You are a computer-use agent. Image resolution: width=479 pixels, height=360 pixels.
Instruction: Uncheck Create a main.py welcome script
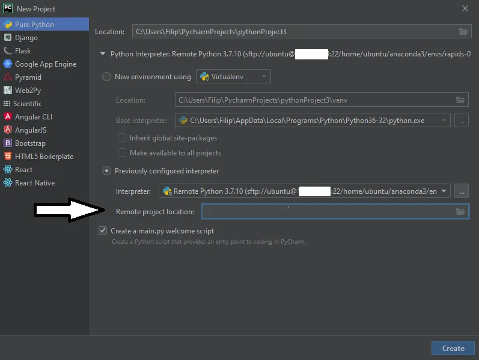click(103, 230)
